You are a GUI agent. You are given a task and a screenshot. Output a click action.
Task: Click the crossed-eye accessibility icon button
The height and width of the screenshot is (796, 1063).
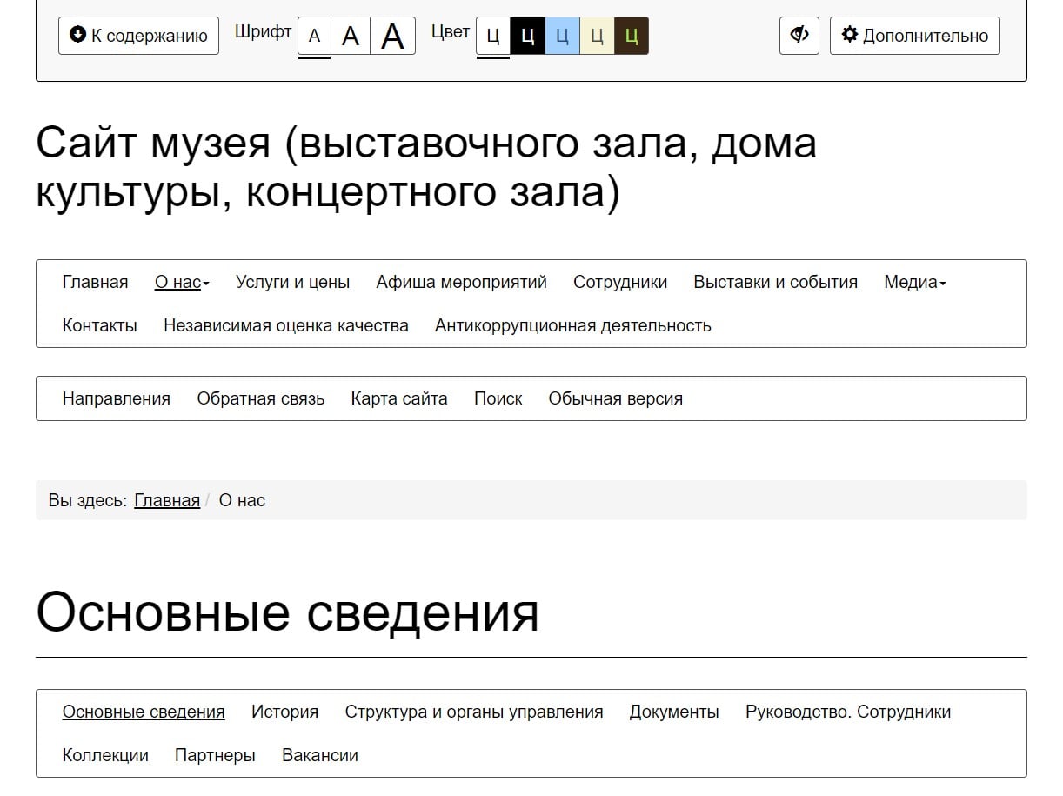pos(799,36)
